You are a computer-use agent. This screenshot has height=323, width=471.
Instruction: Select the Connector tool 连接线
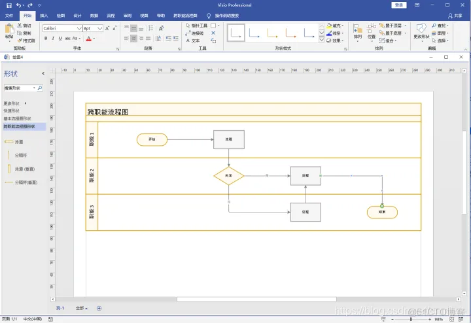[x=195, y=33]
